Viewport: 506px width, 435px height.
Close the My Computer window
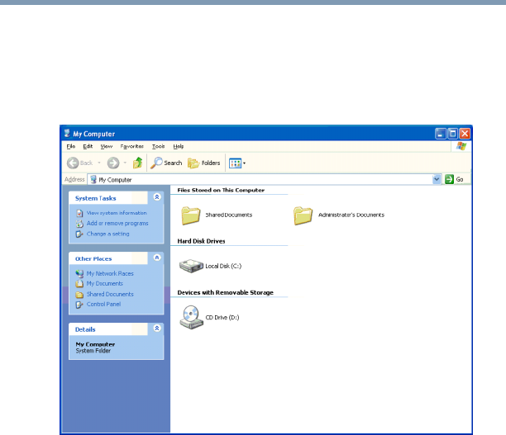click(x=465, y=134)
